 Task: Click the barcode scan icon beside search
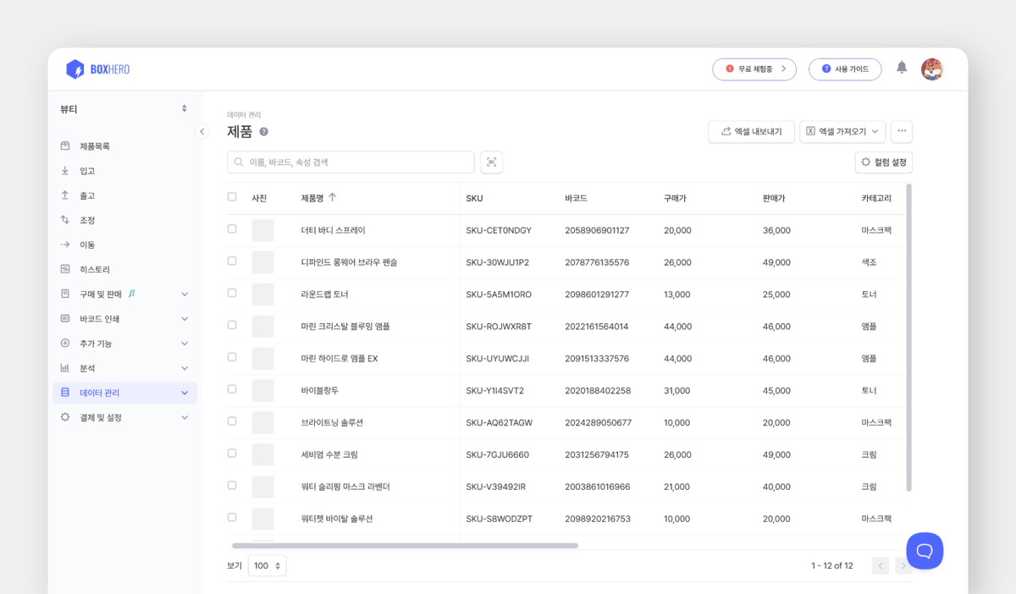click(x=491, y=162)
